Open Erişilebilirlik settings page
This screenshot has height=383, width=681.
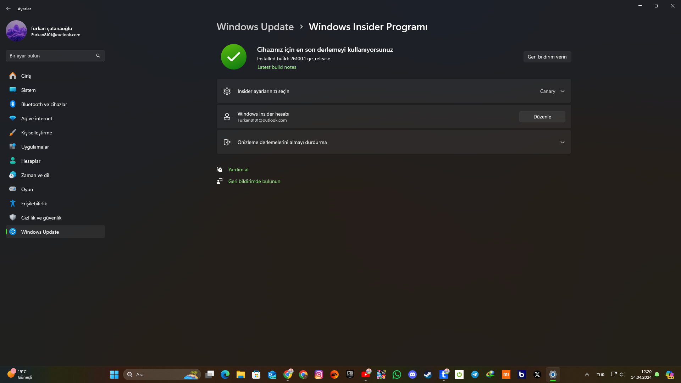click(x=34, y=204)
